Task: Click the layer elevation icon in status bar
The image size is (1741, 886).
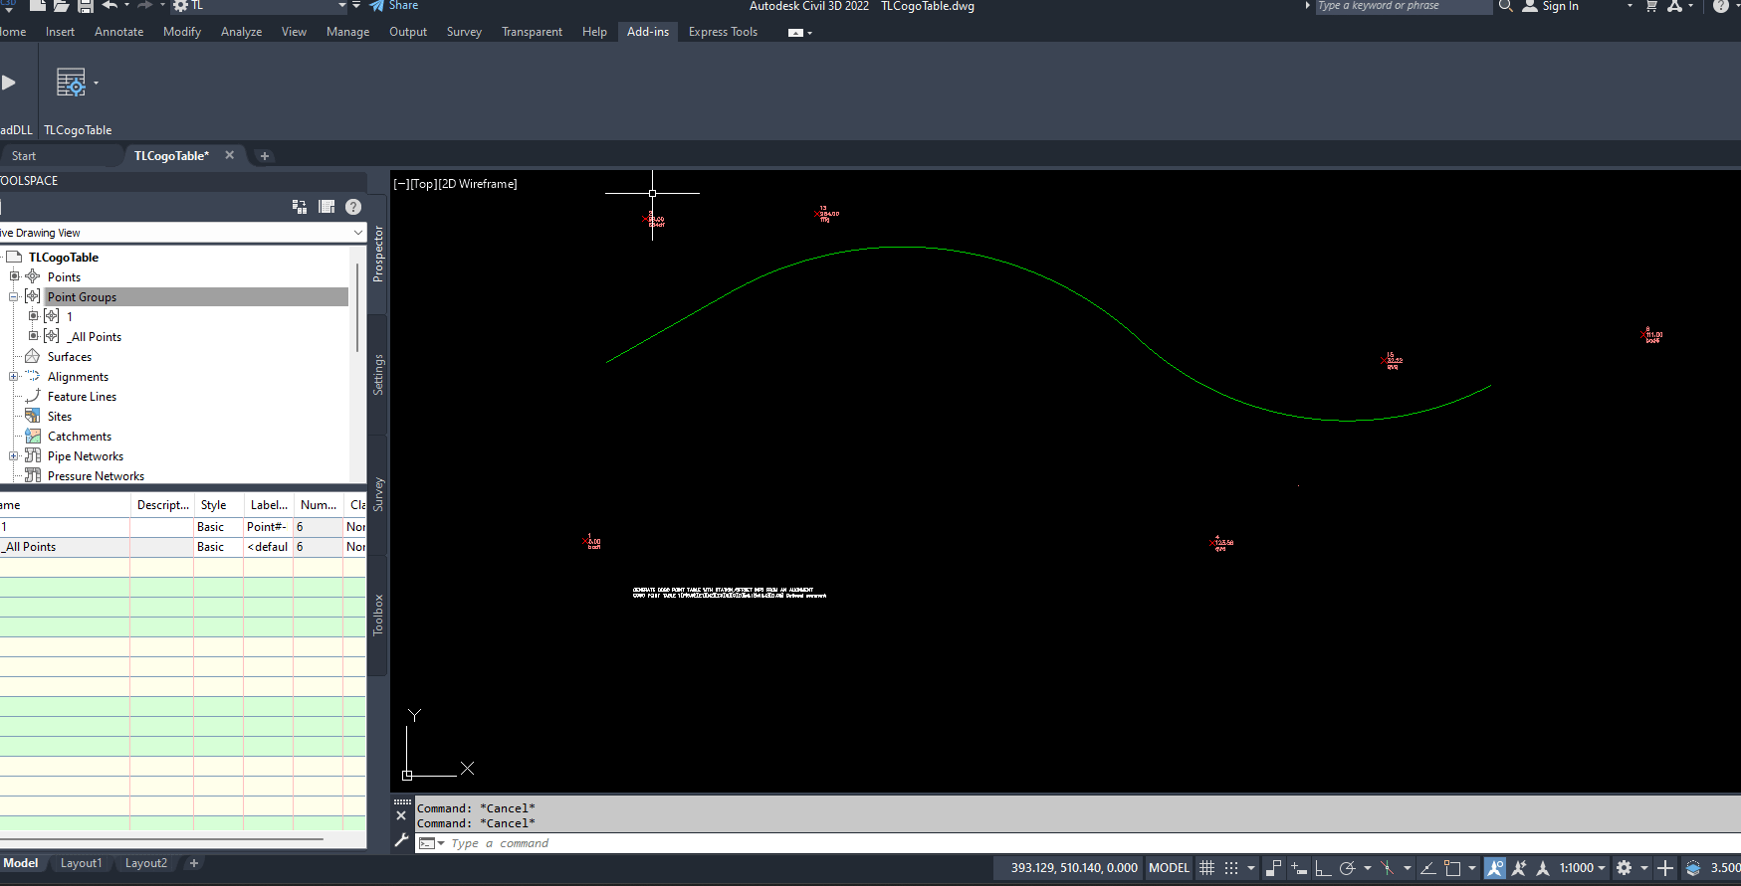Action: (x=1693, y=868)
